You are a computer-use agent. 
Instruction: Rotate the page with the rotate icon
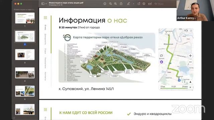coord(139,4)
